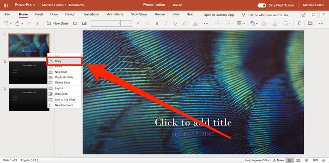Toggle Italic formatting

click(x=166, y=23)
